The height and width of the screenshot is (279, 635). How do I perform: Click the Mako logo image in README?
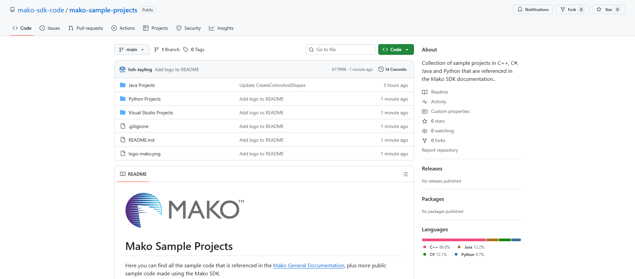185,210
